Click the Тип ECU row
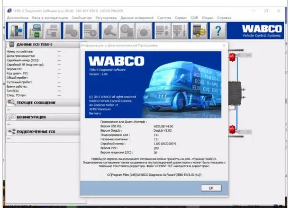 (x=34, y=91)
